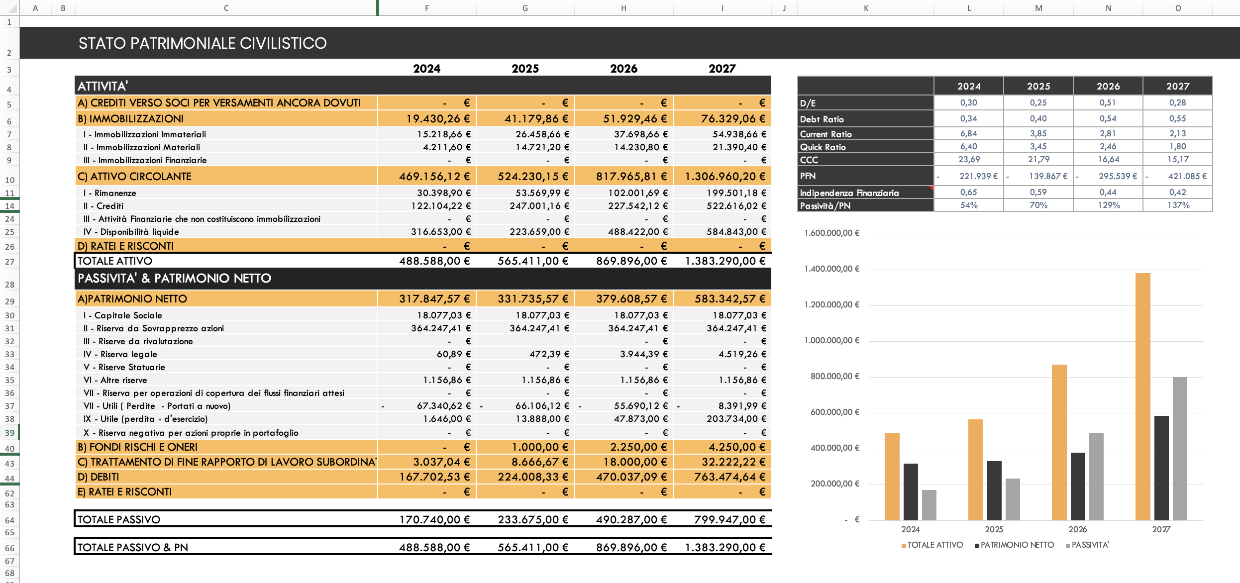Select row 27 header
The image size is (1240, 583).
[9, 262]
